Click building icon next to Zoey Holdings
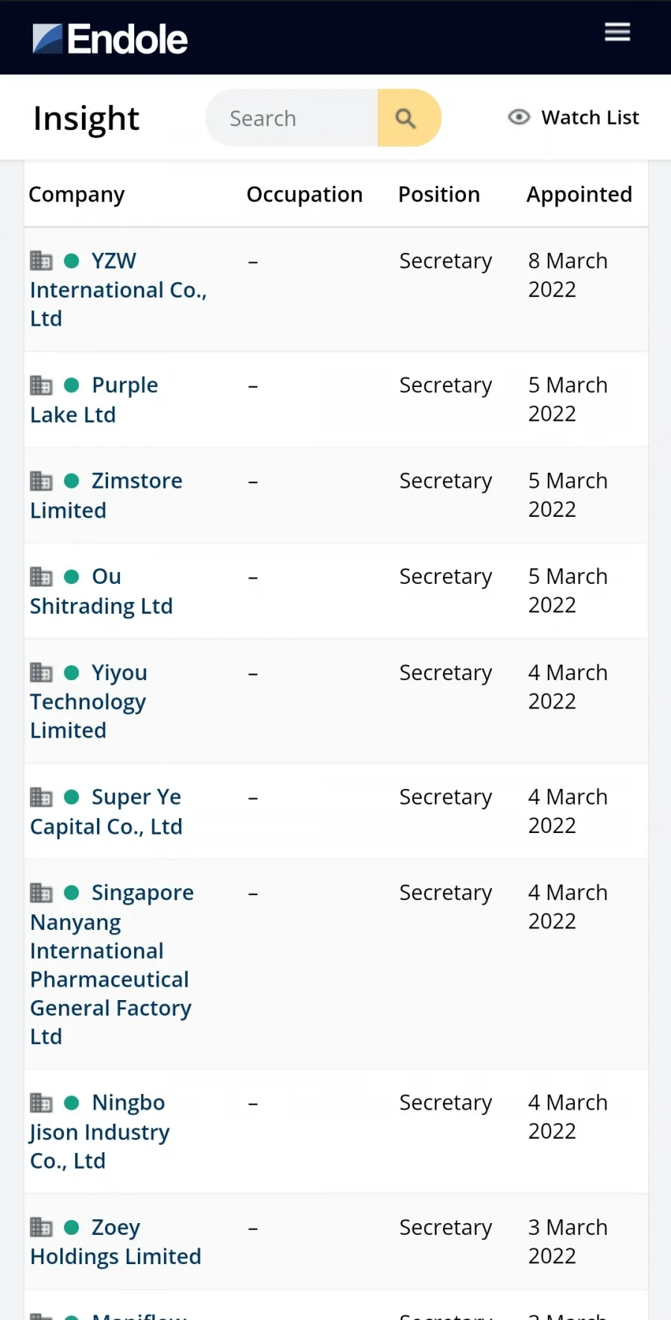Image resolution: width=671 pixels, height=1320 pixels. [x=41, y=1227]
